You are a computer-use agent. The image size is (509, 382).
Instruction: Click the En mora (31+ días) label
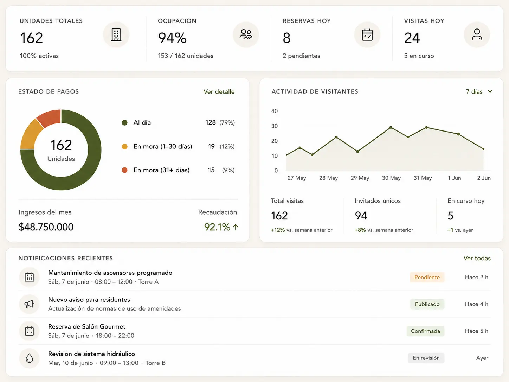pos(161,170)
